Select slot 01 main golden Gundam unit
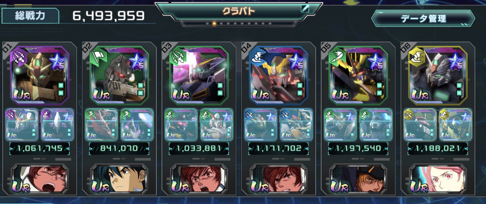The width and height of the screenshot is (486, 204). [40, 75]
